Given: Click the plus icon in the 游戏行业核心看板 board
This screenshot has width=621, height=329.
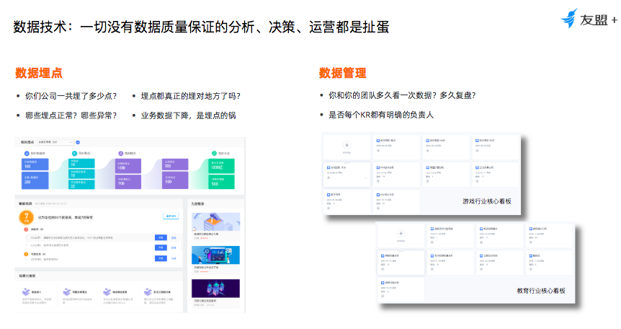Looking at the screenshot, I should [x=347, y=145].
